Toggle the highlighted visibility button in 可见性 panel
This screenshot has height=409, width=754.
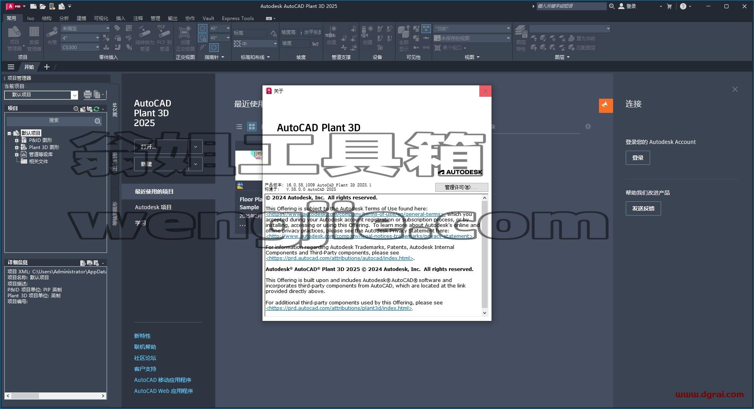(426, 28)
